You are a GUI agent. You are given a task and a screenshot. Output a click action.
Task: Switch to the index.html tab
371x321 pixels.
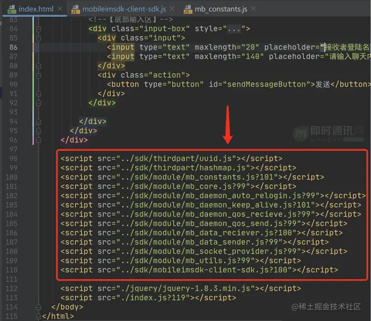pyautogui.click(x=36, y=9)
